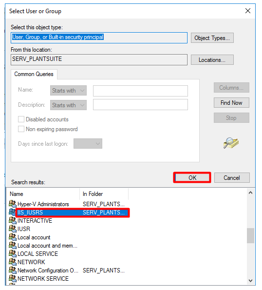Screen dimensions: 262x290
Task: Expand Days since last logon dropdown
Action: click(x=88, y=143)
